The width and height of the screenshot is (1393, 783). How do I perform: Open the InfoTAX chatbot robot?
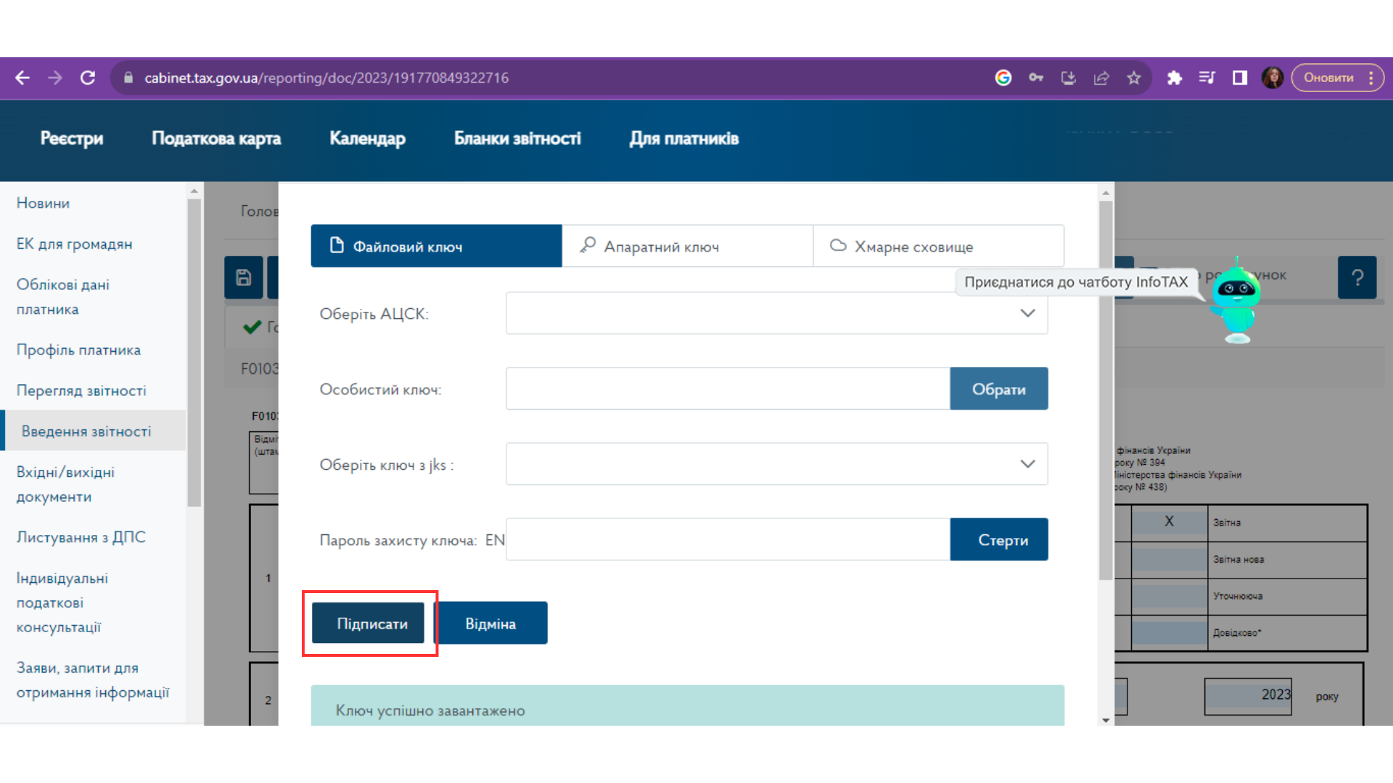(x=1236, y=301)
